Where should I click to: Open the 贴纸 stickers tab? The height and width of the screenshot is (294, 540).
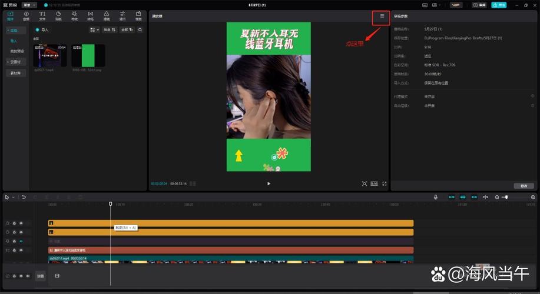click(x=58, y=16)
